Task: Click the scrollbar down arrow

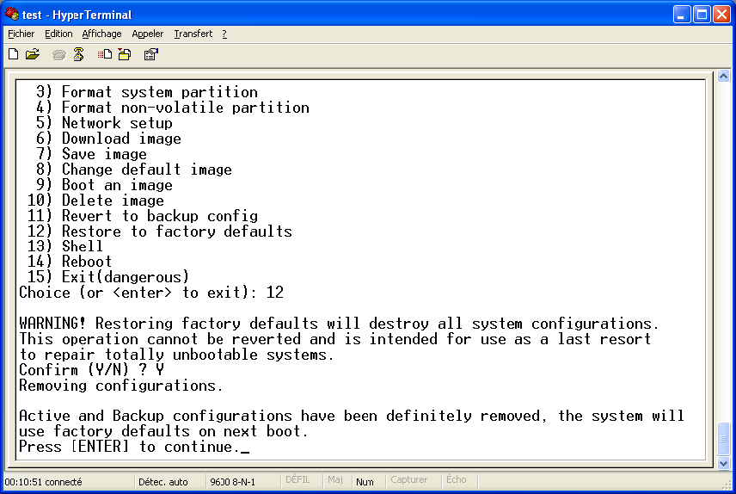Action: click(x=723, y=463)
